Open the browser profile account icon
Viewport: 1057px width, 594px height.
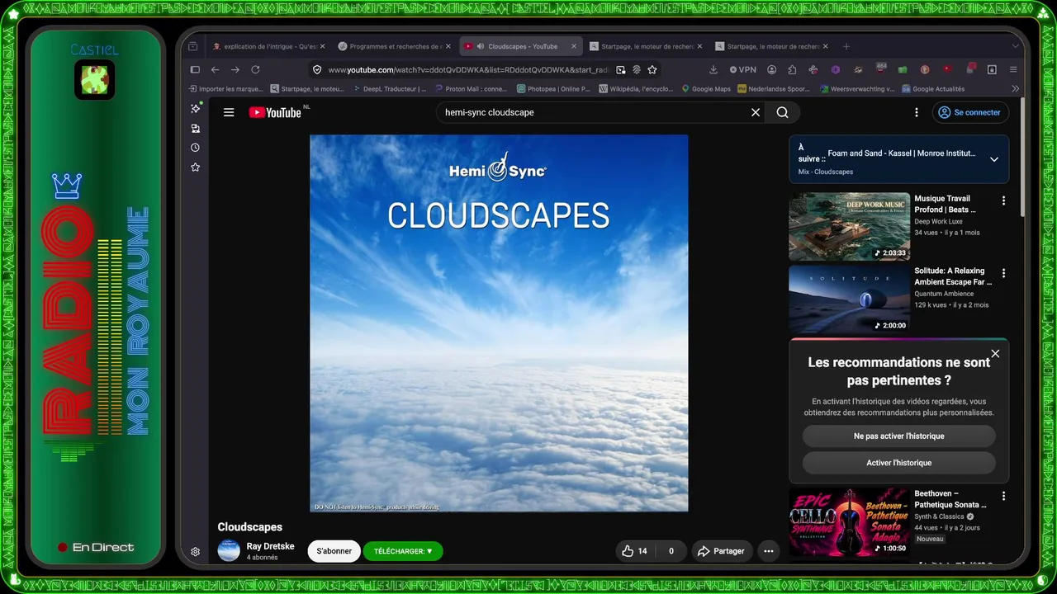pyautogui.click(x=771, y=70)
